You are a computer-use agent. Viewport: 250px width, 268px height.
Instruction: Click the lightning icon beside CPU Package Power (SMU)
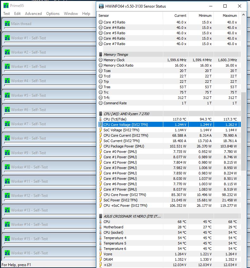click(100, 146)
